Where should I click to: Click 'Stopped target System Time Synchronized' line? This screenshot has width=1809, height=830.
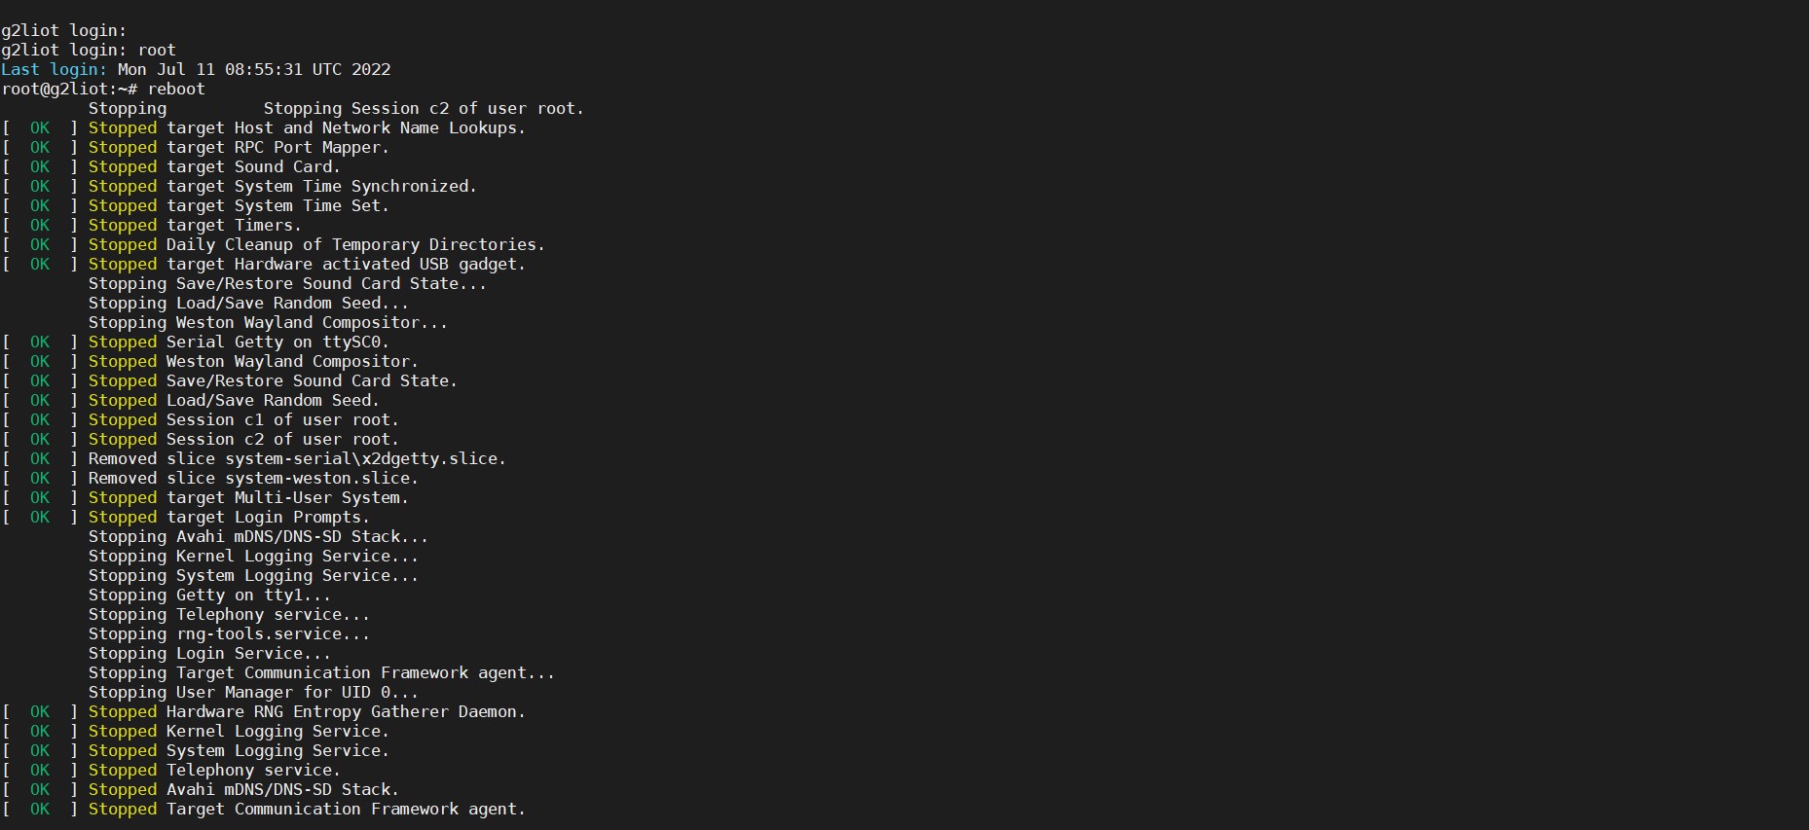click(x=282, y=186)
